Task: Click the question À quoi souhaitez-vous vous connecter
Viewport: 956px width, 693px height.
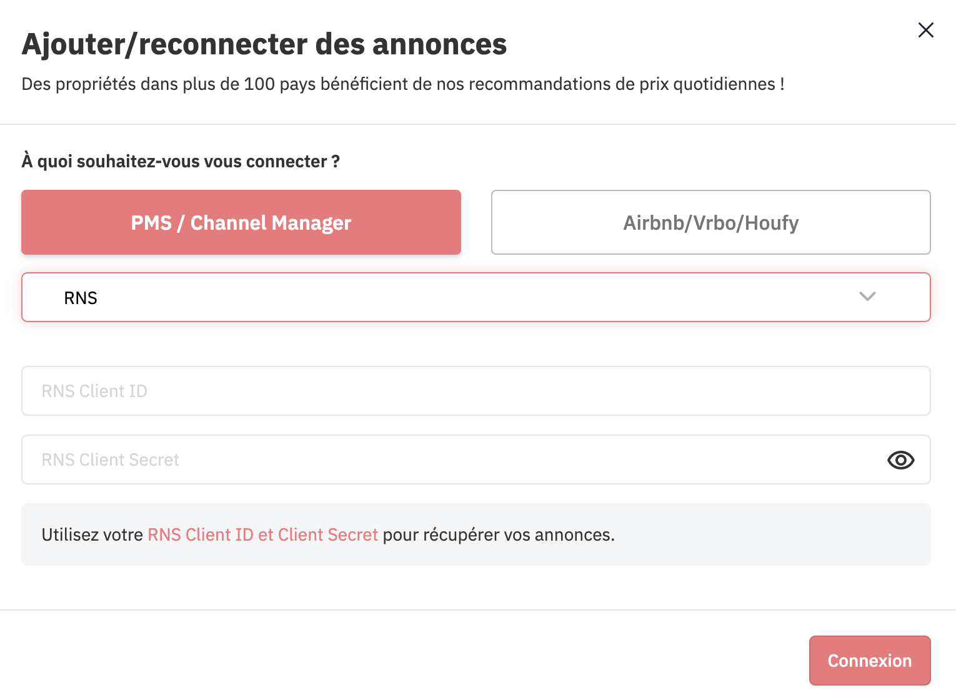Action: (x=181, y=162)
